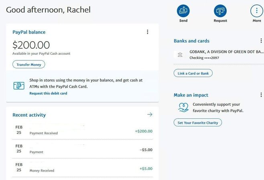The height and width of the screenshot is (180, 264).
Task: Open the Request this debit card link
Action: click(x=48, y=93)
